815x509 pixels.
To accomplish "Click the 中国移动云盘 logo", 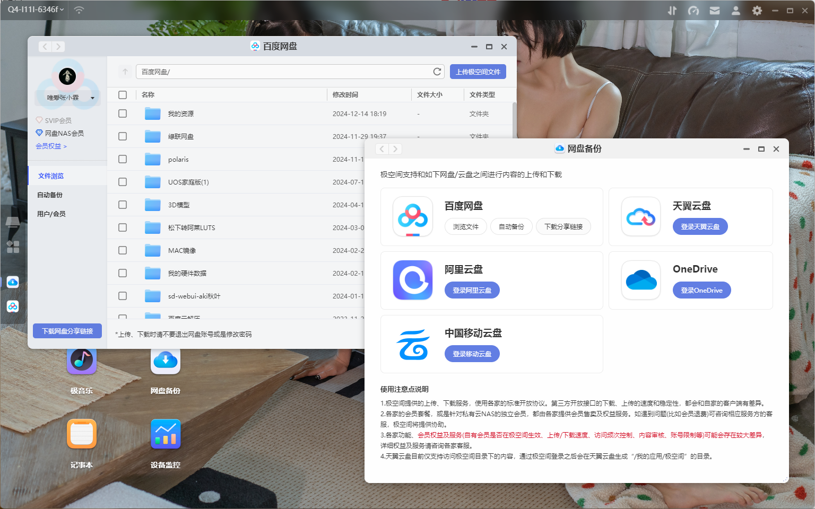I will 413,344.
